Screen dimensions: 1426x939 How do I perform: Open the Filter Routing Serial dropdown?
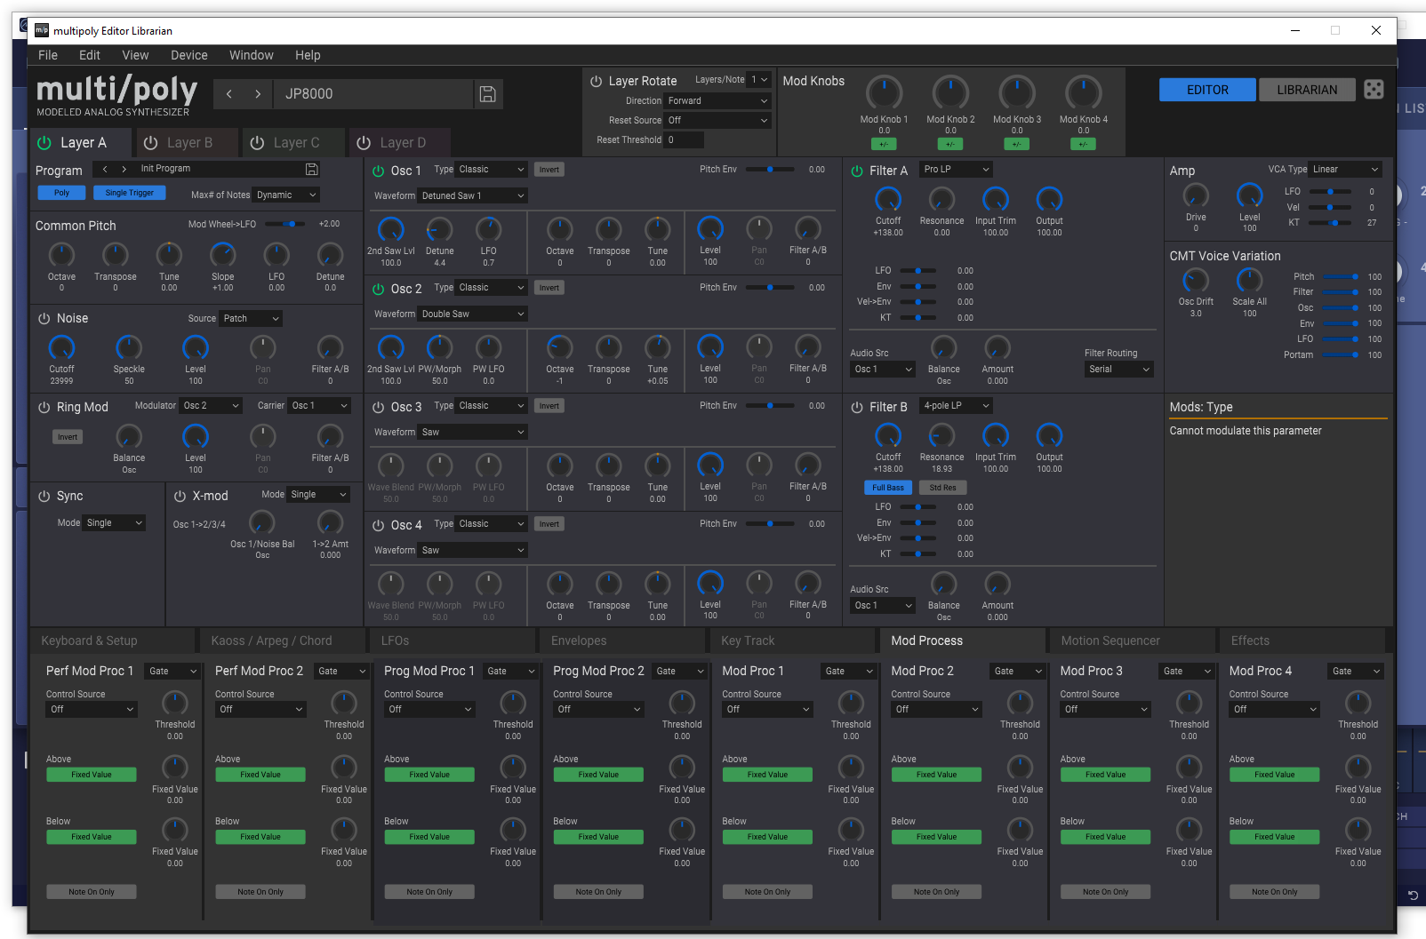[x=1118, y=370]
